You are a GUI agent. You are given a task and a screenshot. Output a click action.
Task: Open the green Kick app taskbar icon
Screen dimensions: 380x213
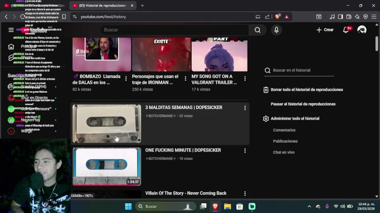tap(252, 206)
